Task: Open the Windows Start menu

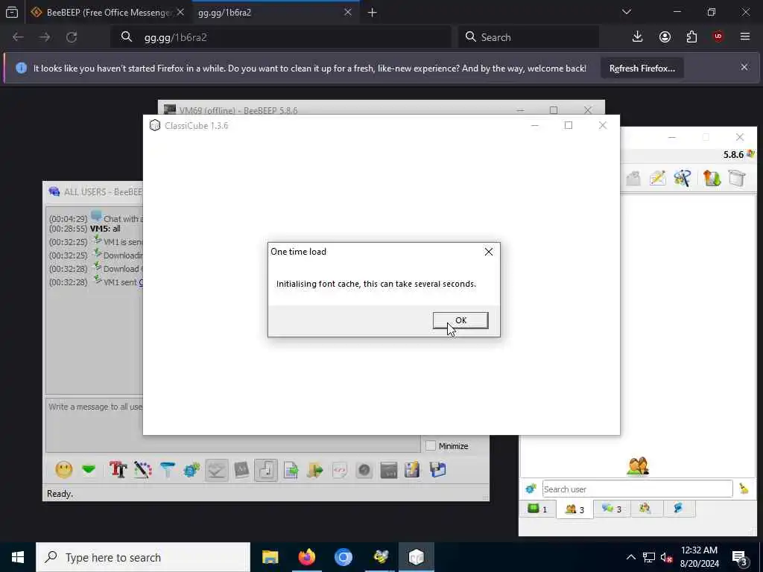Action: [18, 557]
